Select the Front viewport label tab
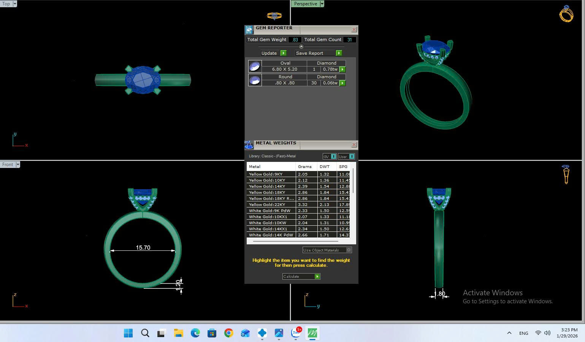Image resolution: width=585 pixels, height=342 pixels. tap(8, 165)
